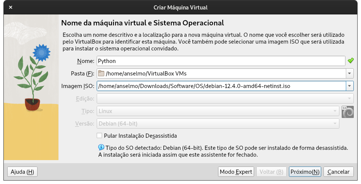Screen dimensions: 361x184
Task: Open the Tipo Linux dropdown
Action: (x=218, y=111)
